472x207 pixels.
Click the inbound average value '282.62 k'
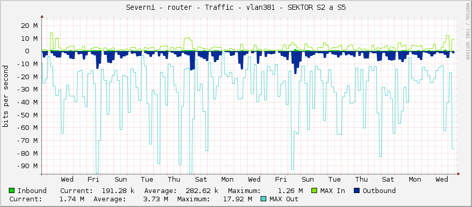click(x=202, y=190)
